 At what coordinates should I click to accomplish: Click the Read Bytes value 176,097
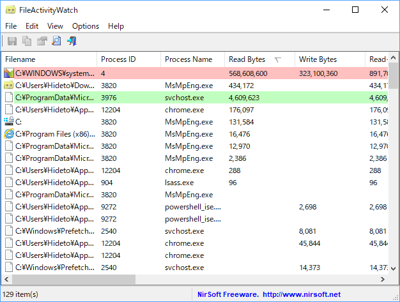(242, 110)
